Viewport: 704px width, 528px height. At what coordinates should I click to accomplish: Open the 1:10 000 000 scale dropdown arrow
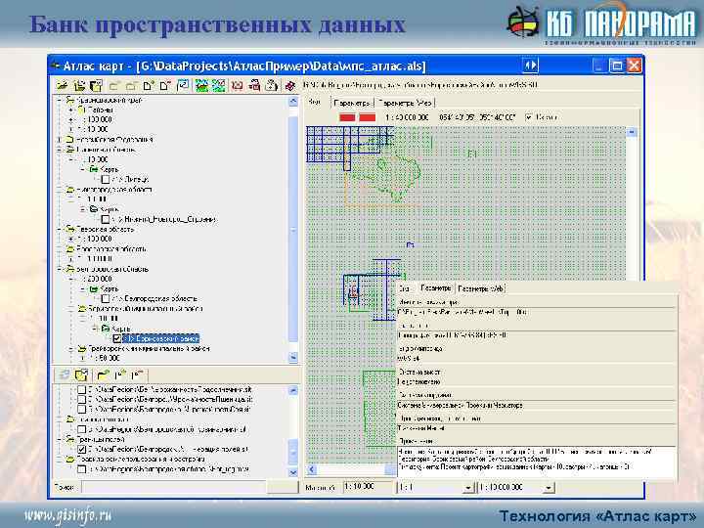[x=549, y=487]
